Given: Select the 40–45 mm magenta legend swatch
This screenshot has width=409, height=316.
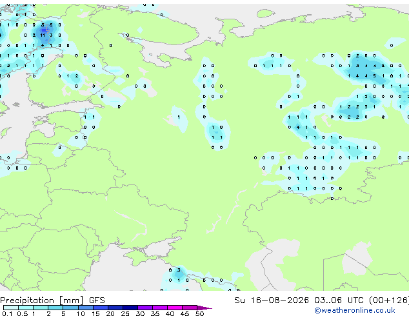Looking at the screenshot, I should (175, 308).
